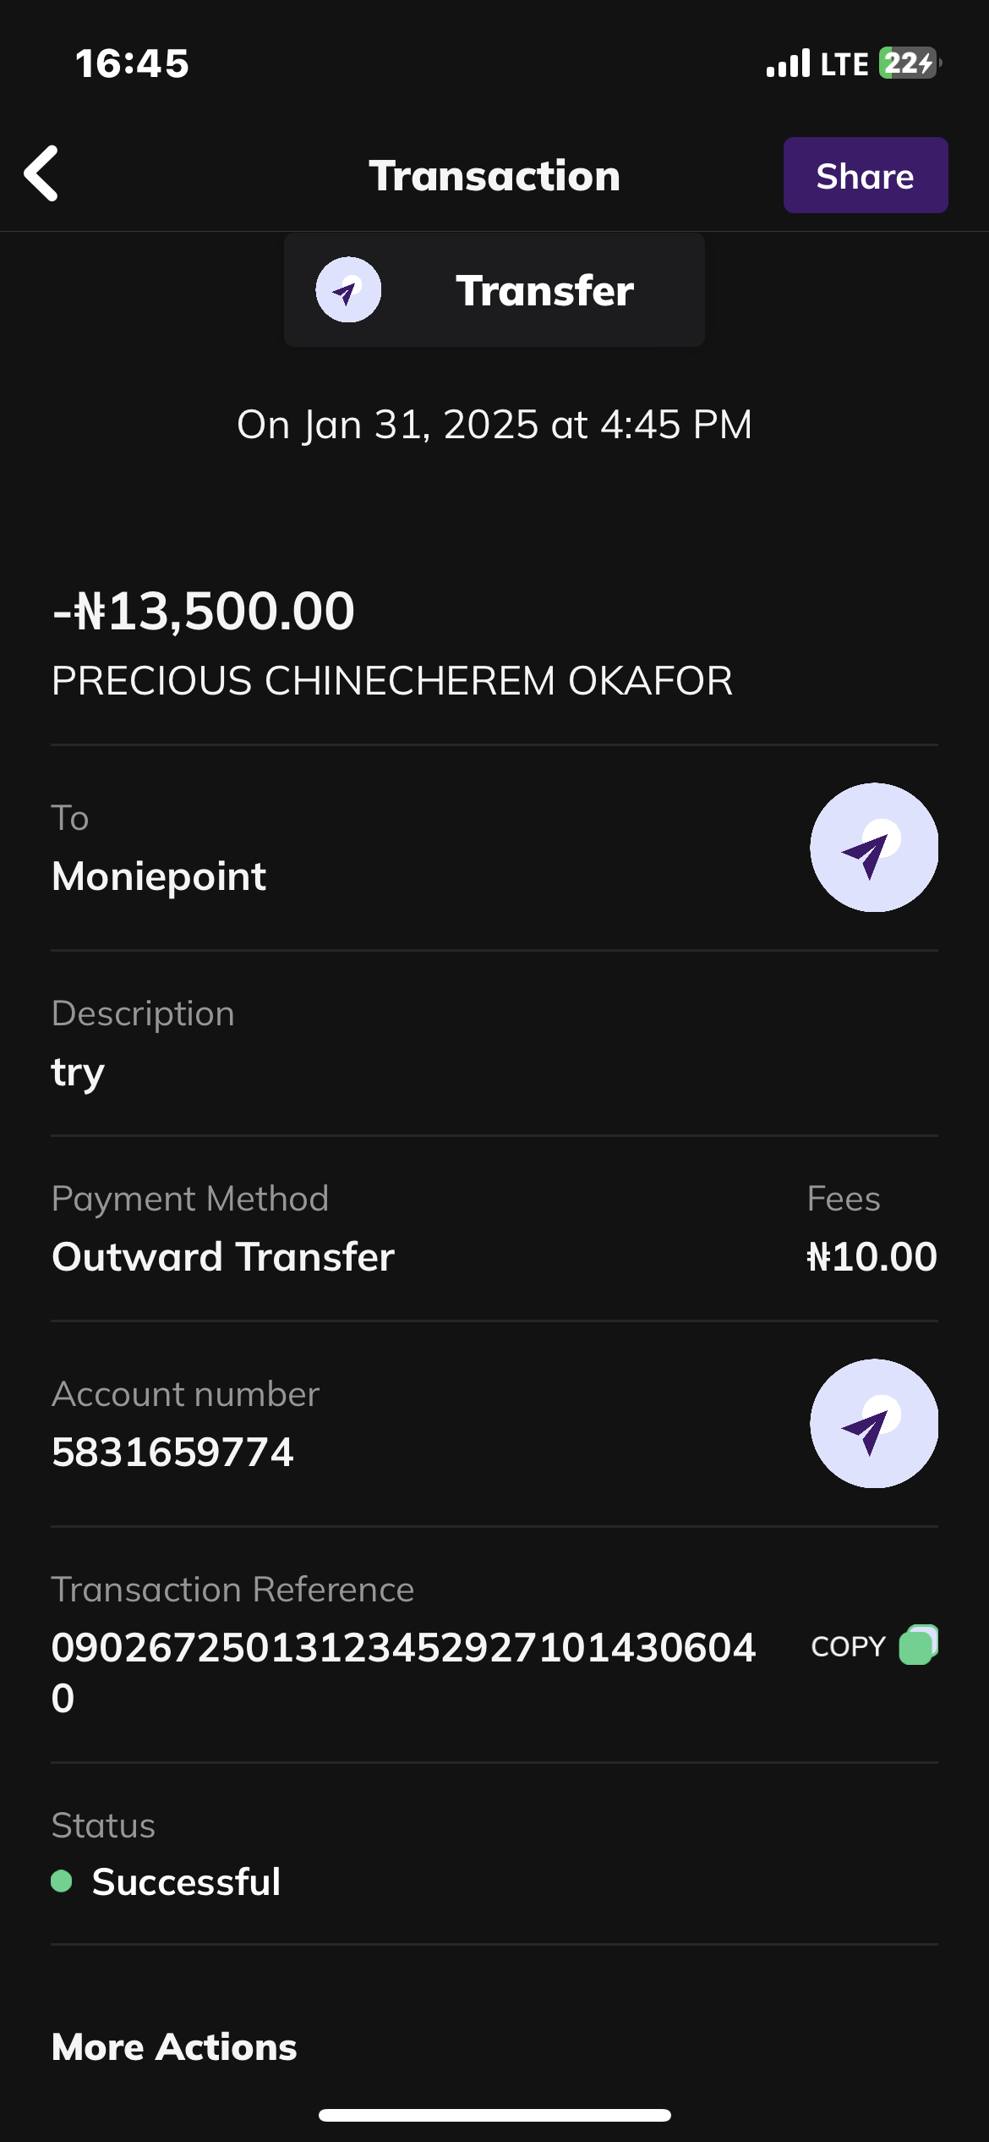This screenshot has width=989, height=2142.
Task: Tap the paper-plane icon beside Account number
Action: (873, 1424)
